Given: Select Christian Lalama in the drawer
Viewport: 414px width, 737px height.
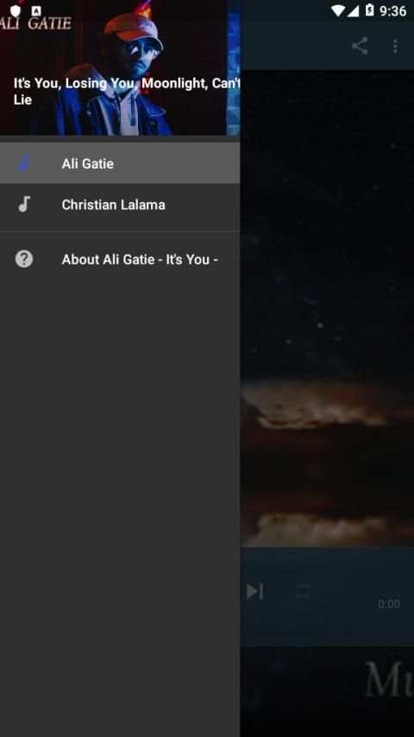Looking at the screenshot, I should click(x=120, y=205).
